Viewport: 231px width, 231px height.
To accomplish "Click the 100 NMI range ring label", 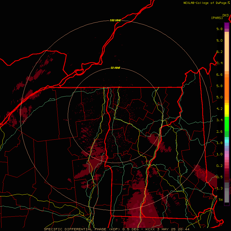I will 115,20.
